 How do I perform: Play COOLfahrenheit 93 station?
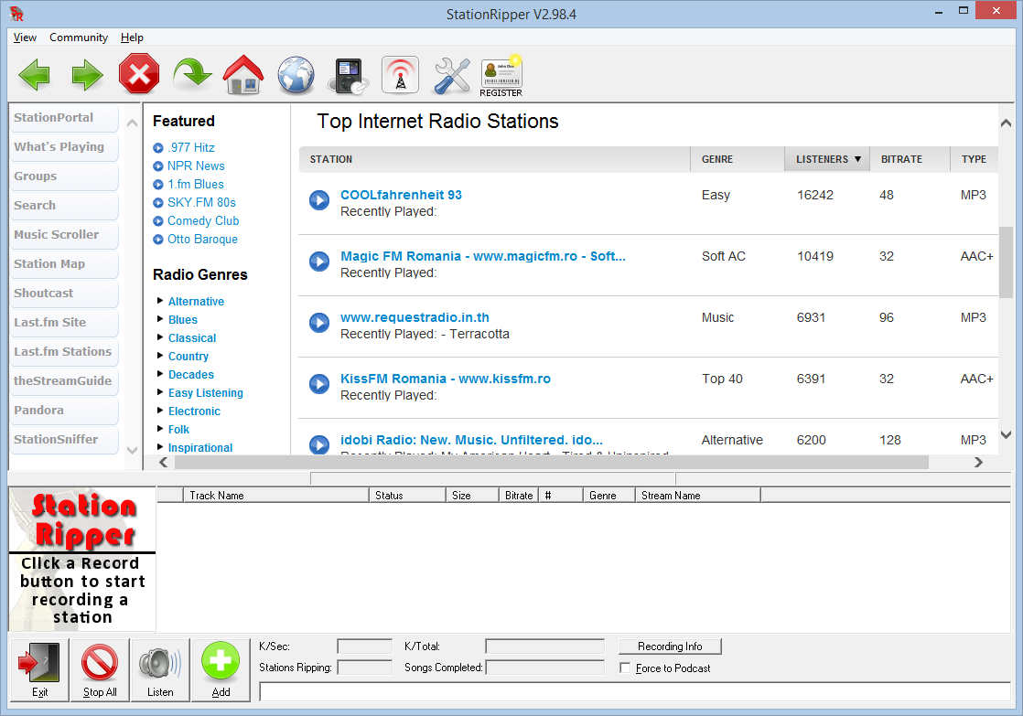pyautogui.click(x=319, y=200)
